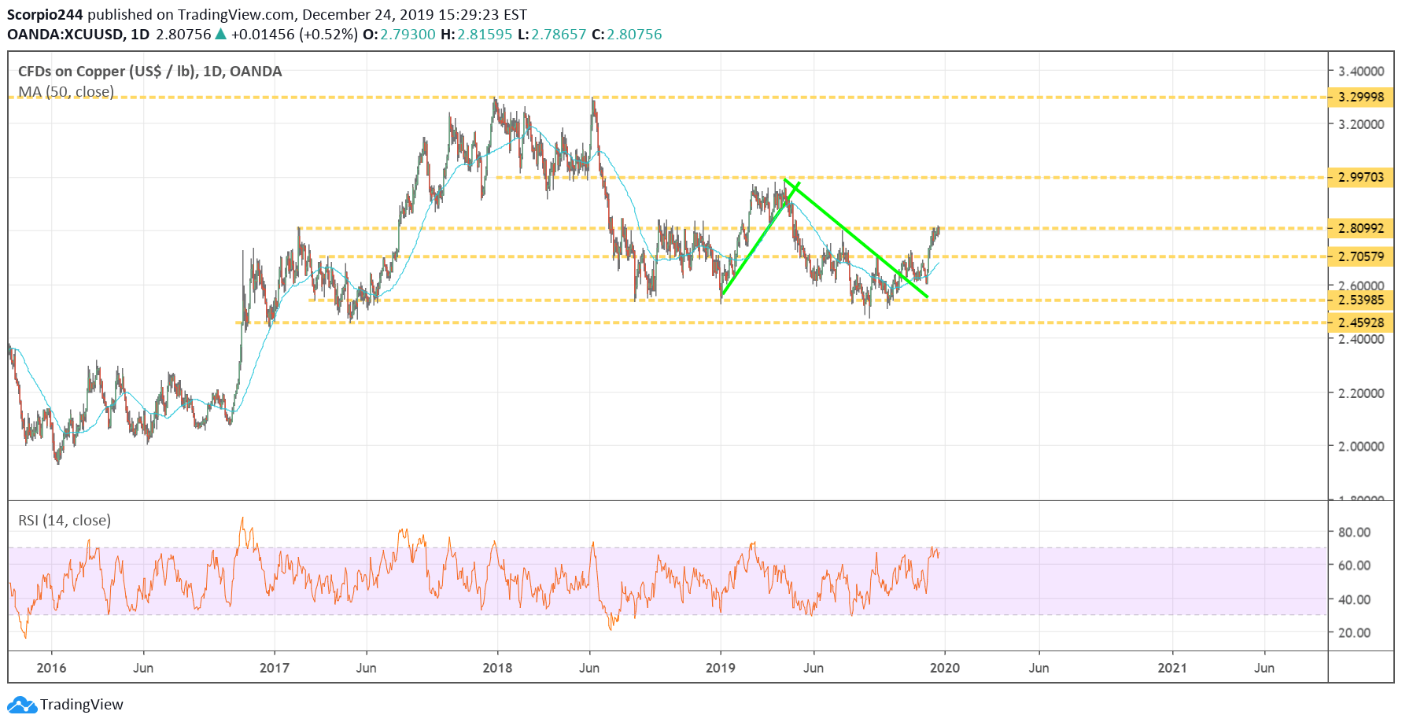
Task: Click the 3.29998 price level label
Action: coord(1360,98)
